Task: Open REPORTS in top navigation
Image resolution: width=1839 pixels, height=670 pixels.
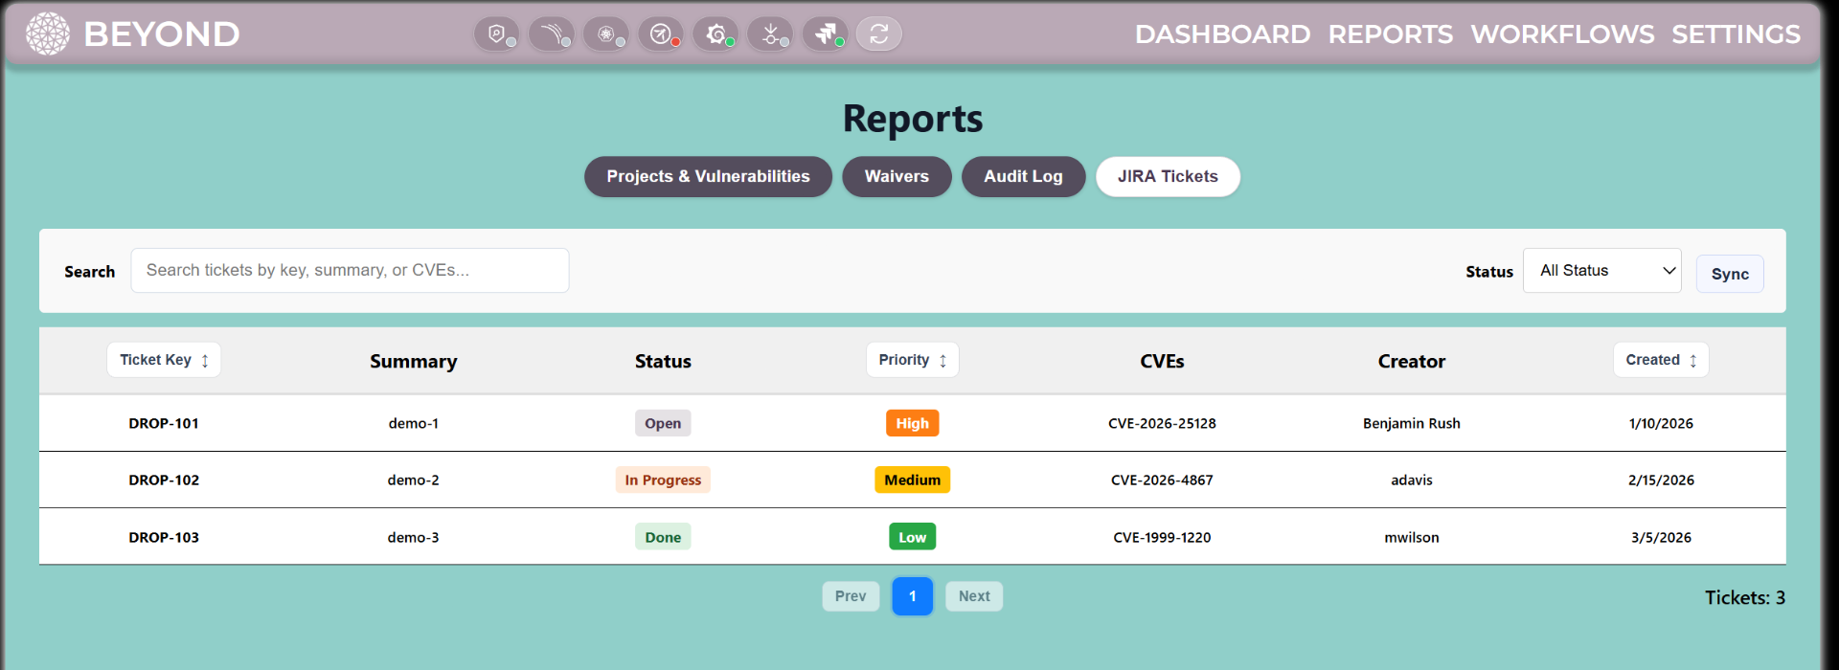Action: 1390,34
